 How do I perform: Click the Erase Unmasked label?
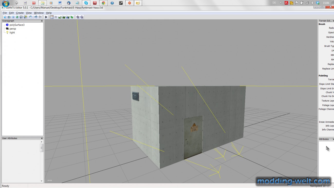point(327,122)
